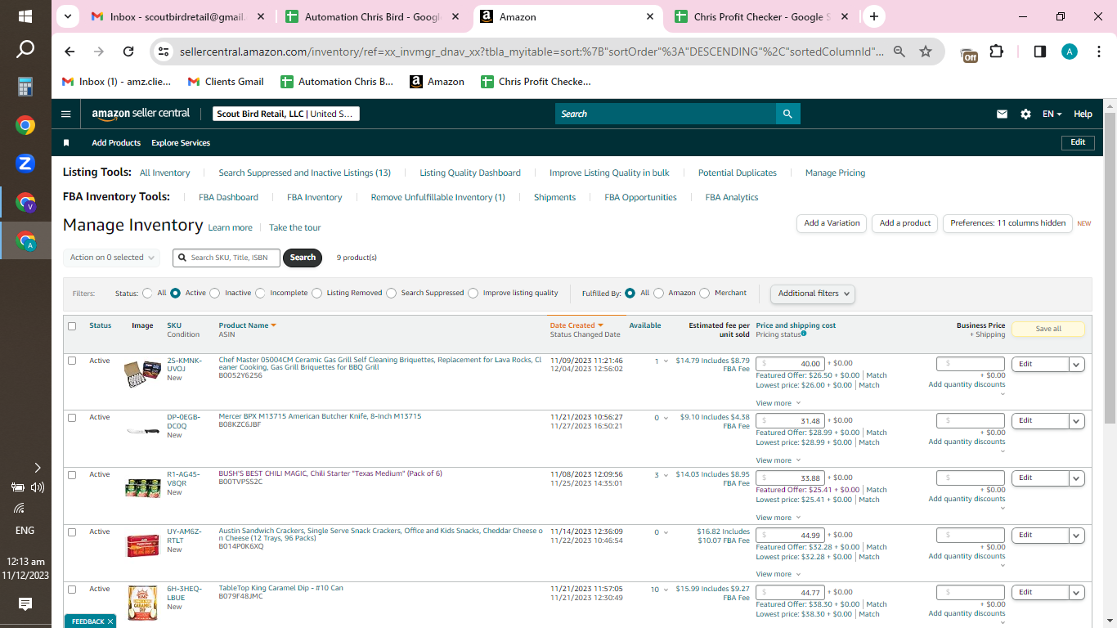The height and width of the screenshot is (628, 1117).
Task: Open the Scout Bird Retail account switcher
Action: [286, 114]
